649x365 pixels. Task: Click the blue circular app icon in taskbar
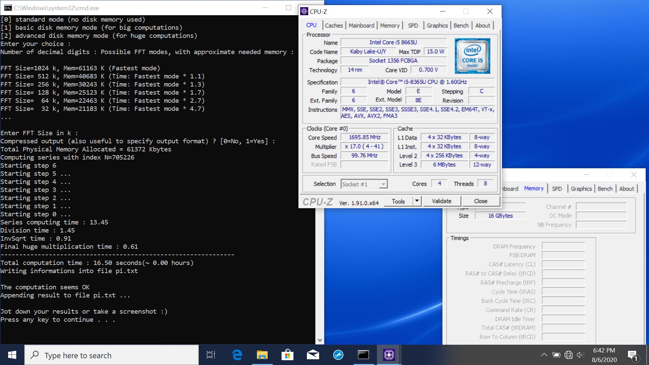click(x=338, y=355)
